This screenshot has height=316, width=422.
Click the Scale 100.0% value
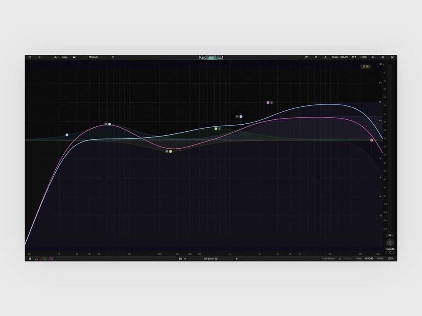344,57
